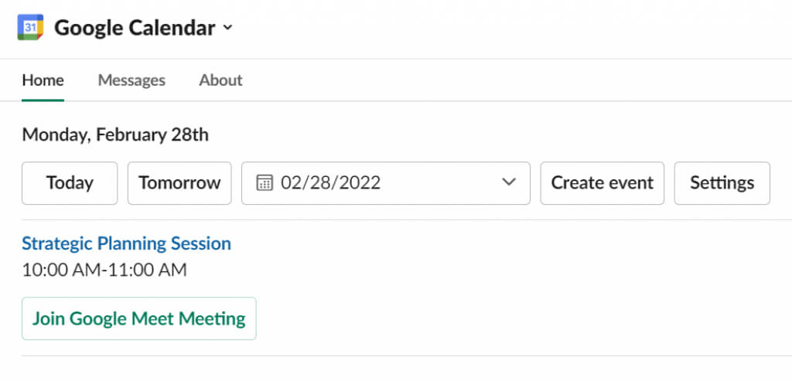Viewport: 792px width, 381px height.
Task: Click the 10:00 AM-11:00 AM event time
Action: click(x=104, y=270)
